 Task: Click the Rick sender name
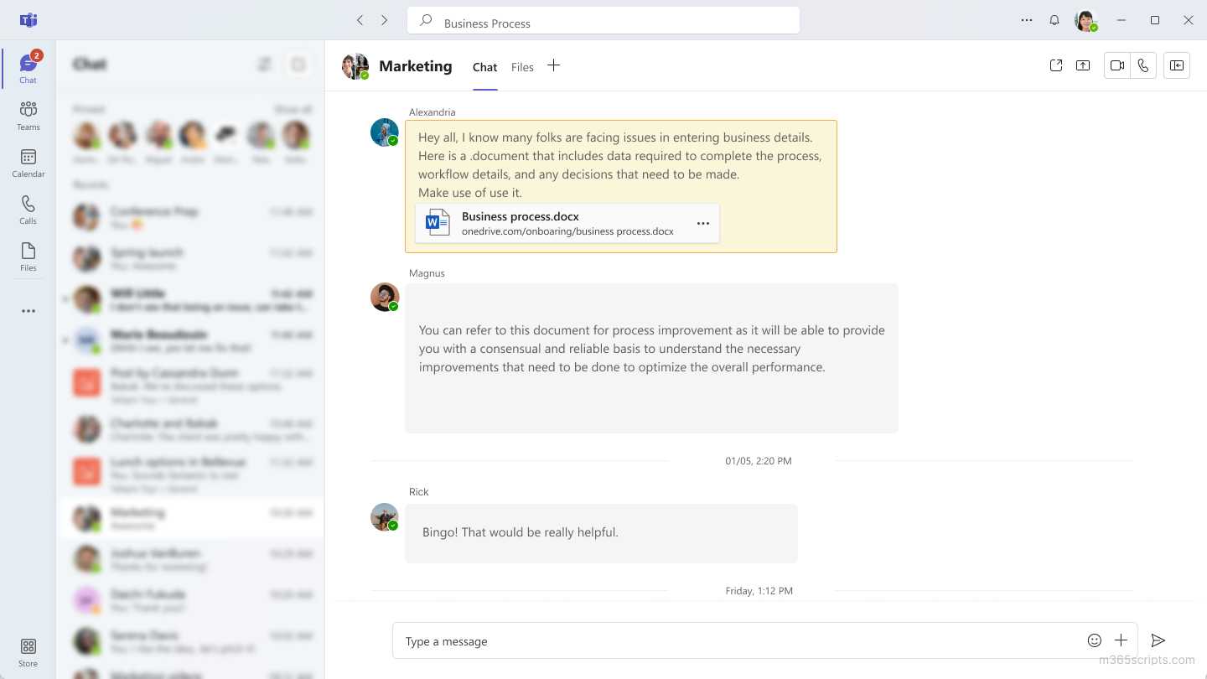tap(418, 491)
